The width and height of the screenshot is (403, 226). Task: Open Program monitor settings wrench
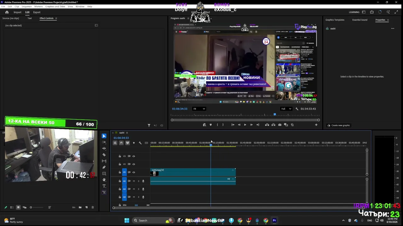click(297, 109)
